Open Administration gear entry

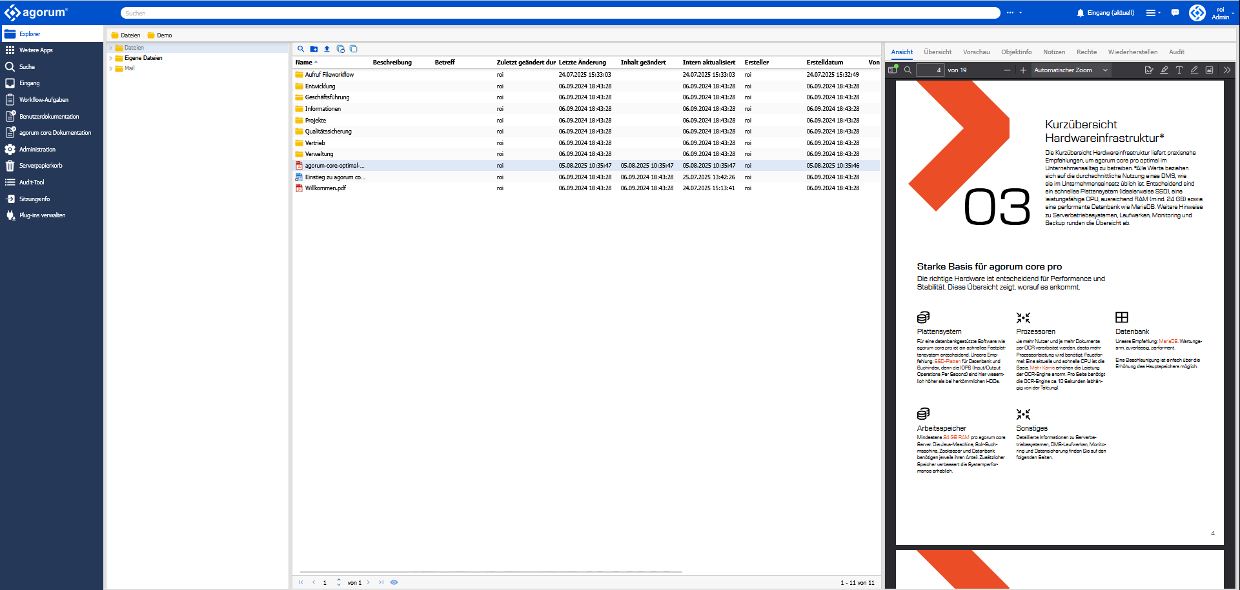click(x=52, y=150)
